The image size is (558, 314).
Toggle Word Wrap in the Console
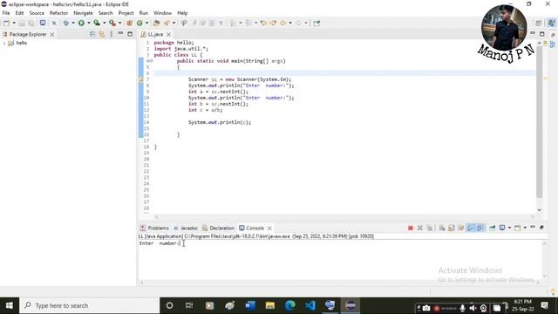(461, 228)
